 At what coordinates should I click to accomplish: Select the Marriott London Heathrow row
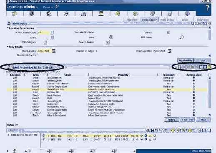(x=107, y=89)
